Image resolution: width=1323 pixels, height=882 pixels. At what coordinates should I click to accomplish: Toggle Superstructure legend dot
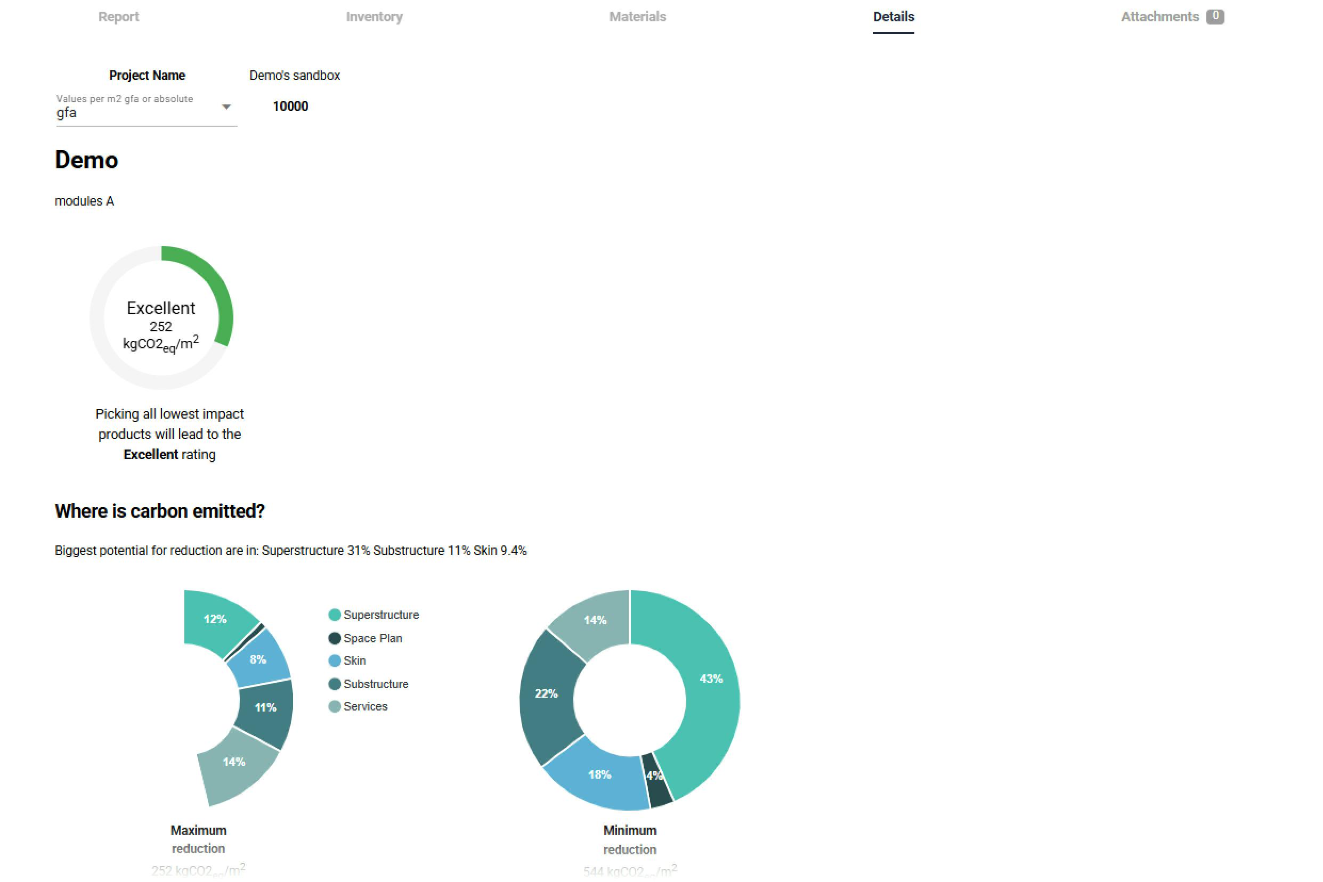[334, 615]
